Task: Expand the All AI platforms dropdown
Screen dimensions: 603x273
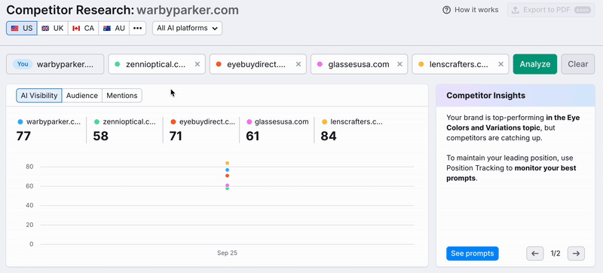Action: 187,28
